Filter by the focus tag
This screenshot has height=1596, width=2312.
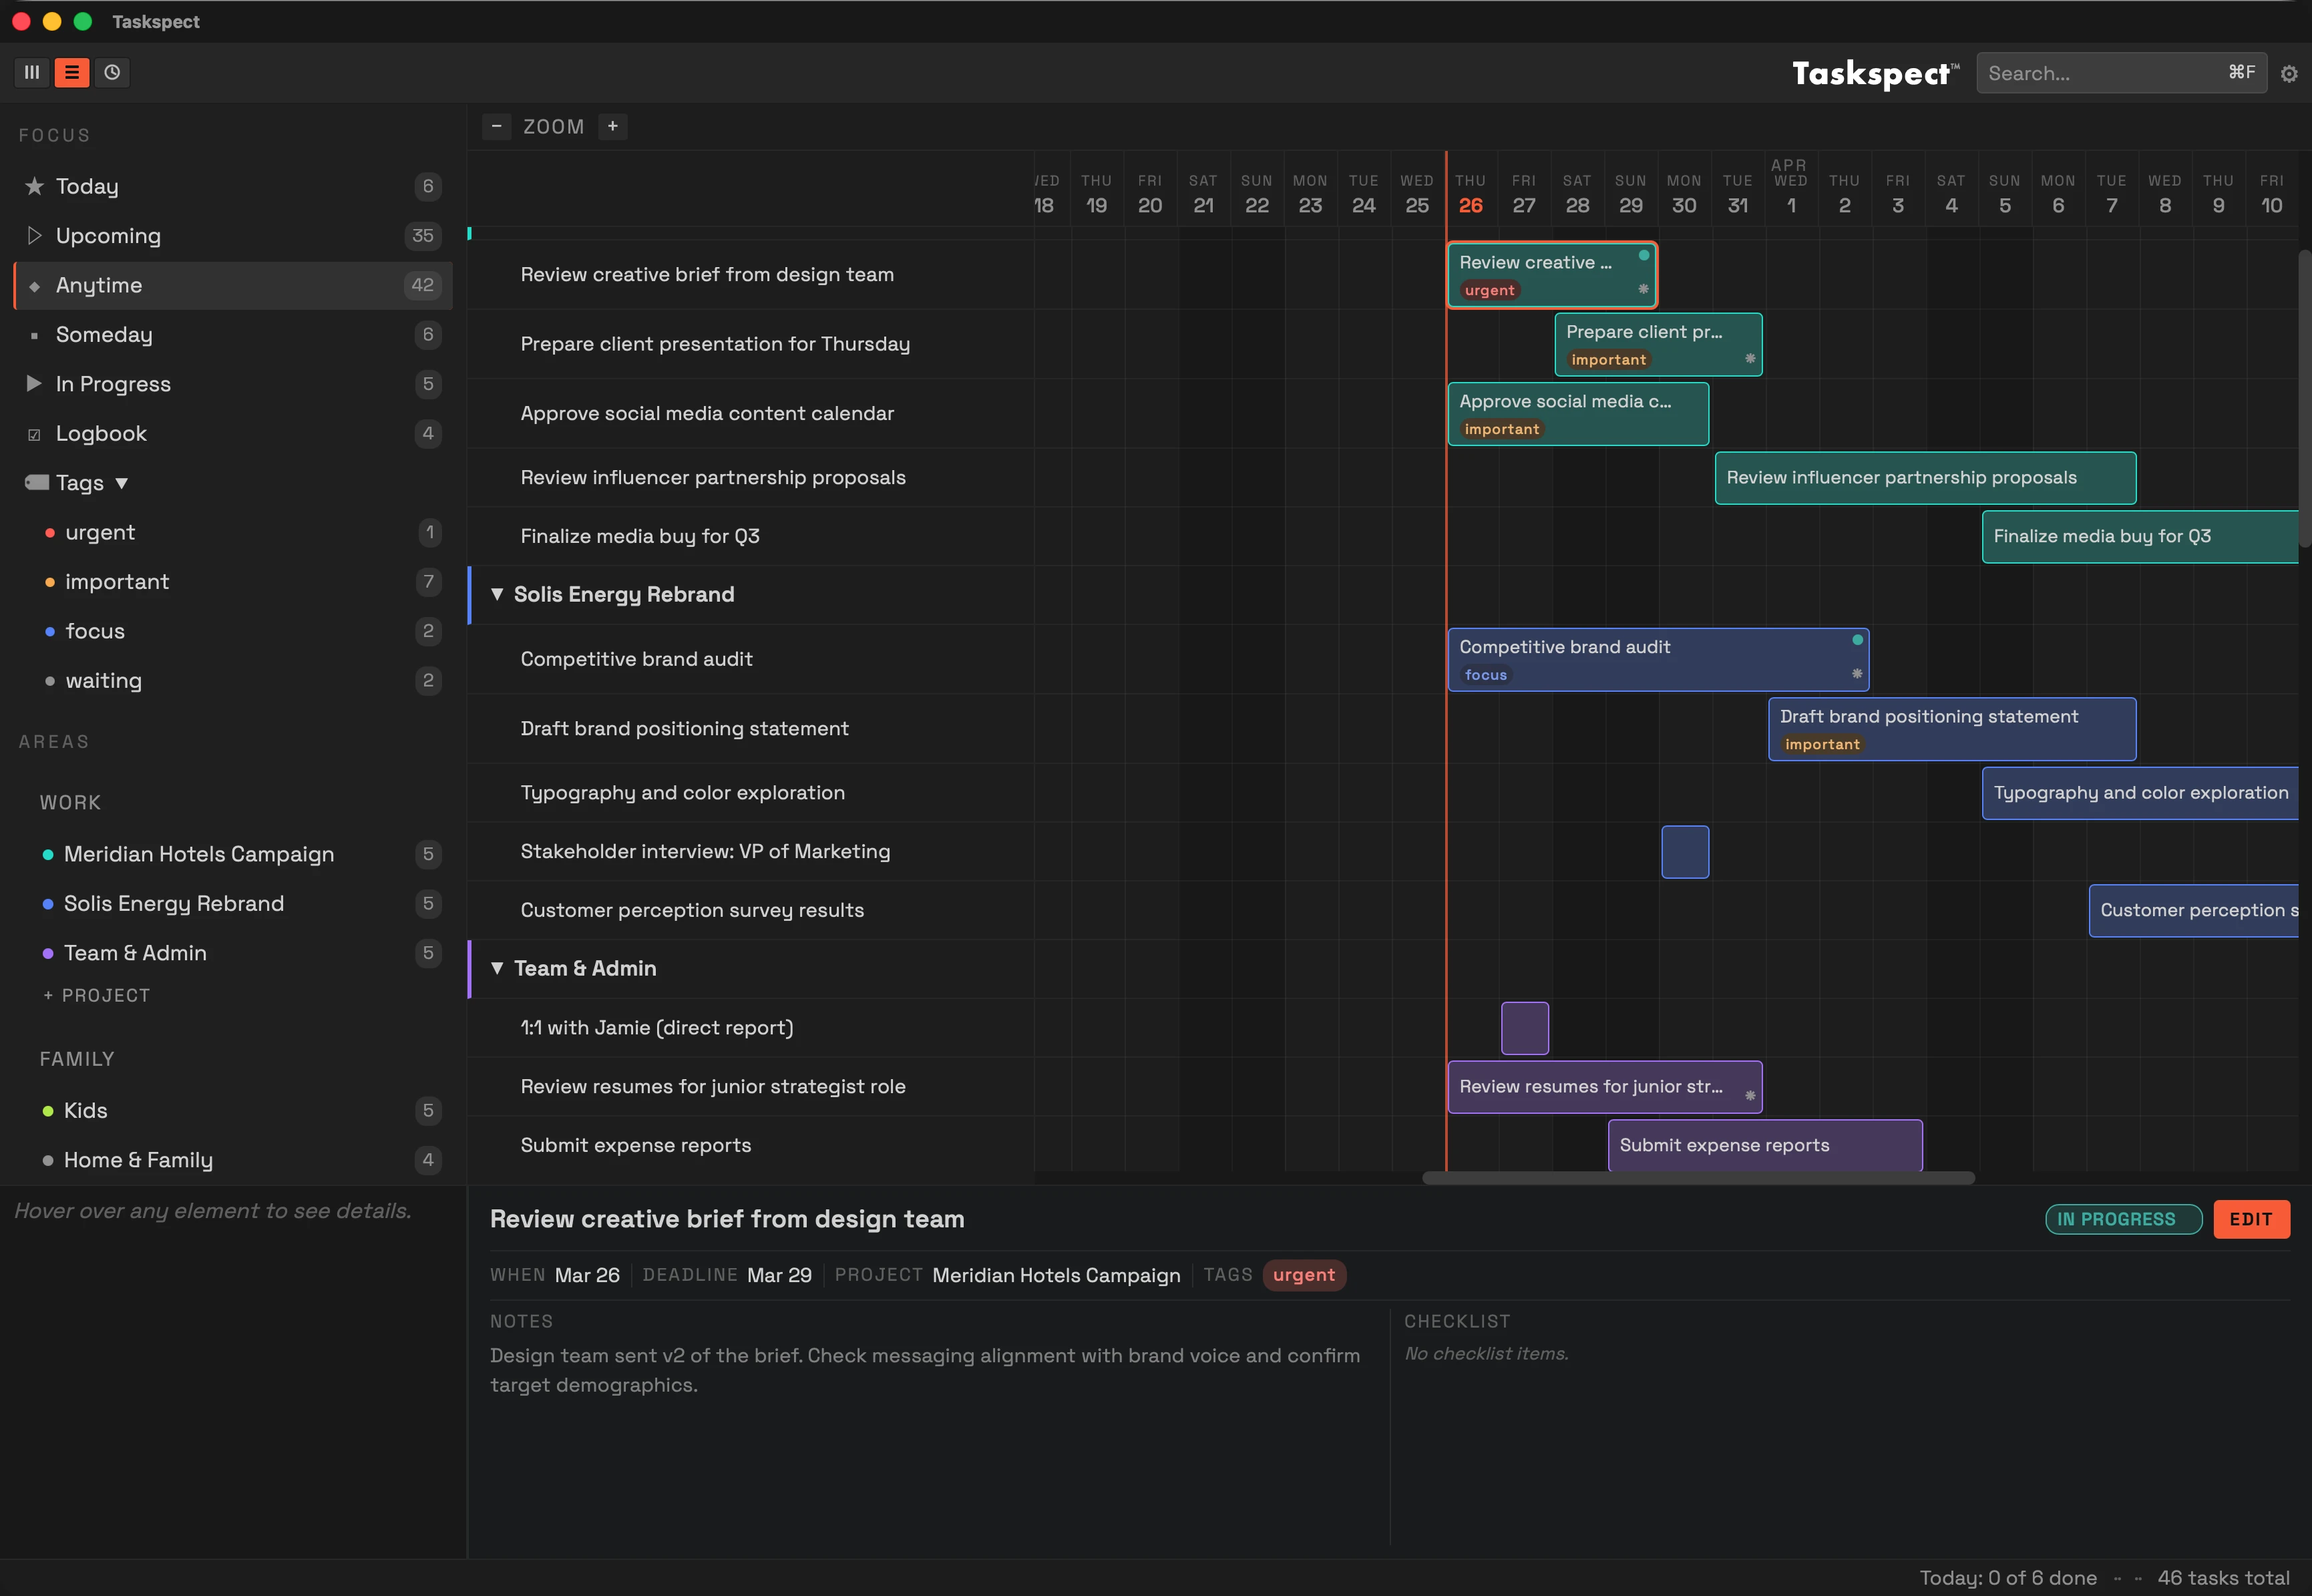(233, 631)
